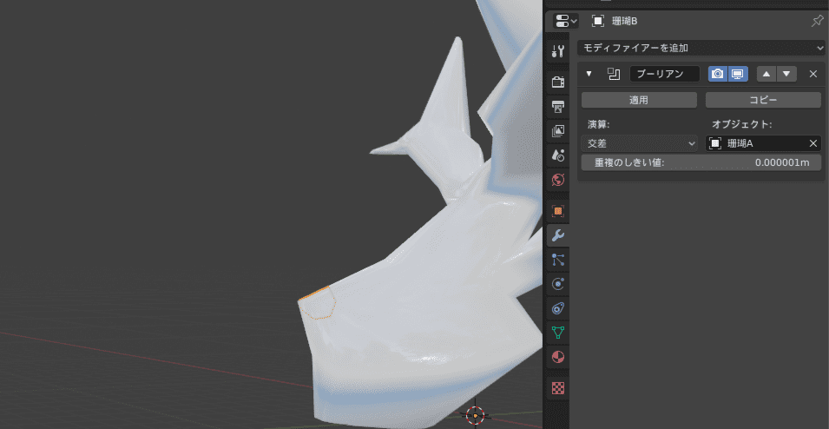Remove the ブーリアン modifier

[x=813, y=74]
